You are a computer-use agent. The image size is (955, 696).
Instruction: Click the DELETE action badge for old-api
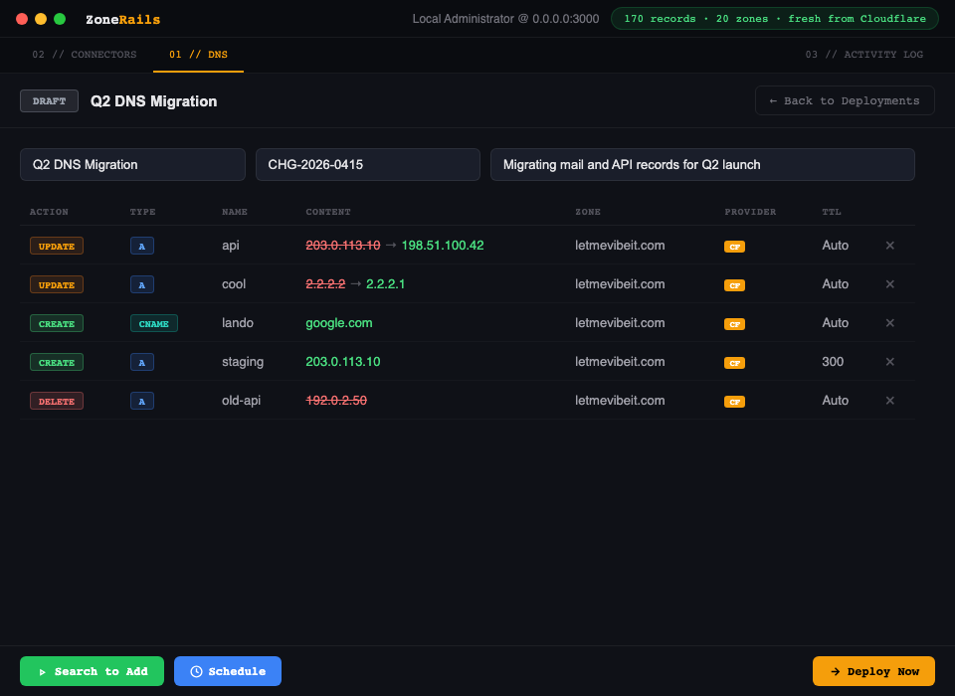57,401
